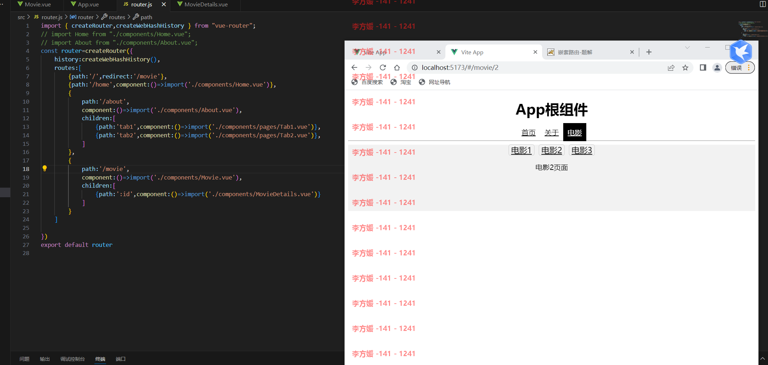
Task: Open the 调试控制台 panel tab
Action: [73, 359]
